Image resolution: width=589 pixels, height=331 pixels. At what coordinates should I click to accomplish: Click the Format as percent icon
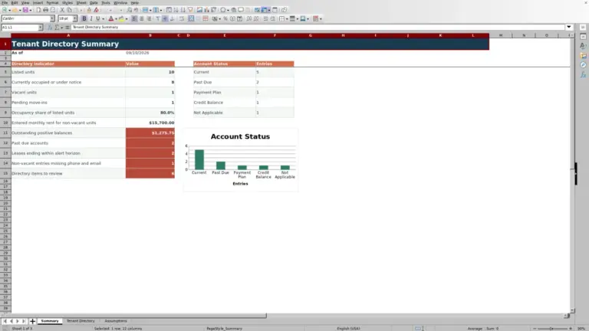[225, 18]
